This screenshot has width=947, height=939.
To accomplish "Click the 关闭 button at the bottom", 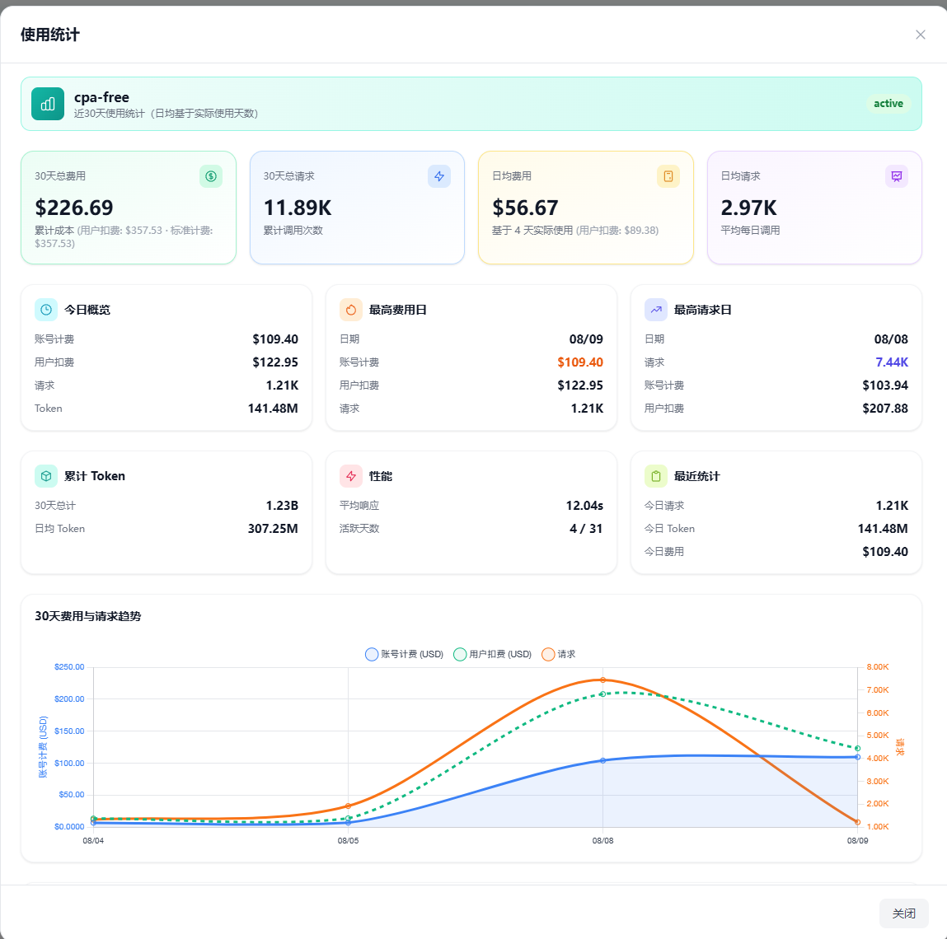I will point(903,913).
